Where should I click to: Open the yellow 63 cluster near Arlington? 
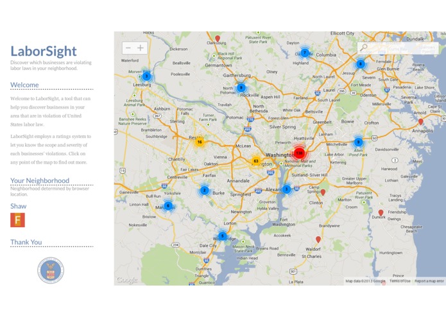tap(256, 161)
